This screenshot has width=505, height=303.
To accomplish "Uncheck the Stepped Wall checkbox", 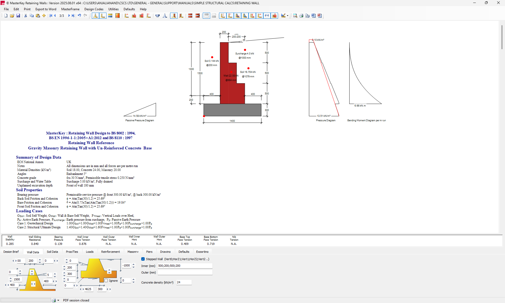I will [x=143, y=259].
